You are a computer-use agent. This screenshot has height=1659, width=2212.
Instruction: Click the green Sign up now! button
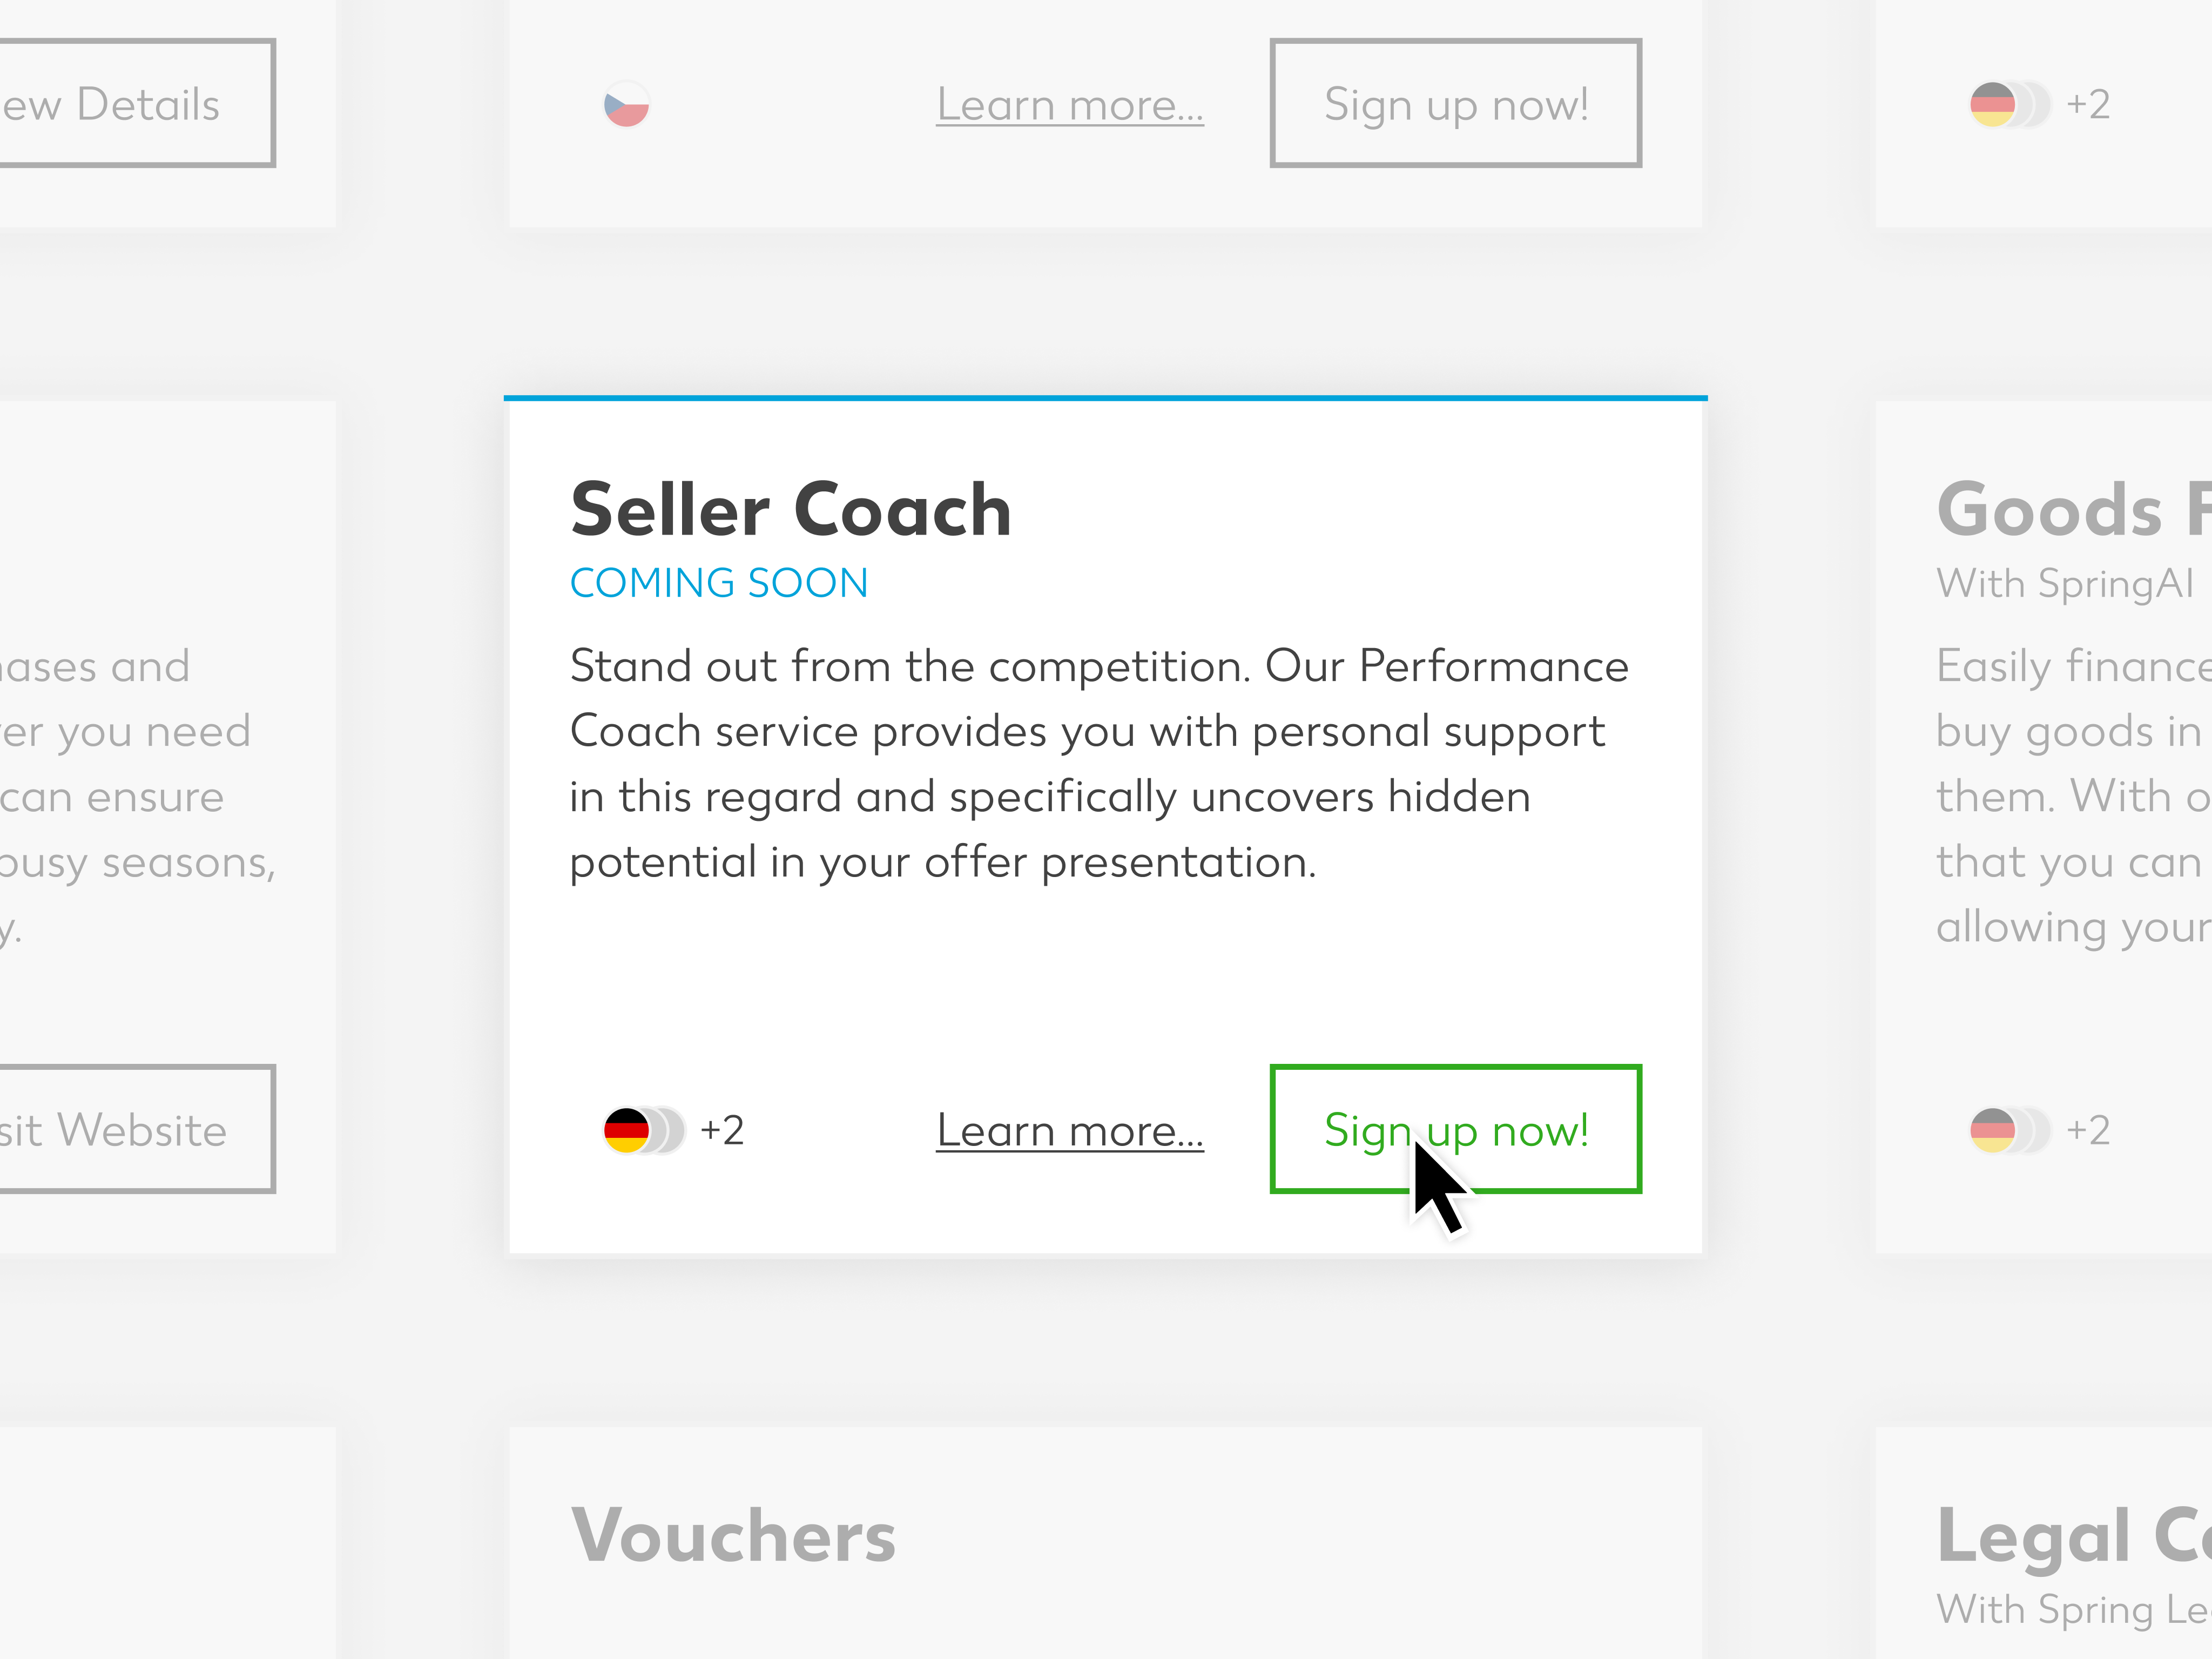click(x=1455, y=1129)
